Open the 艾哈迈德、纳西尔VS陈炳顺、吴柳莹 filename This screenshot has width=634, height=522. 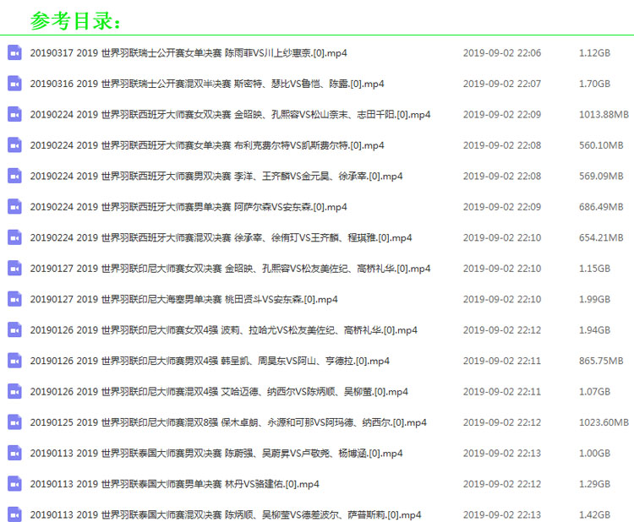(x=219, y=392)
